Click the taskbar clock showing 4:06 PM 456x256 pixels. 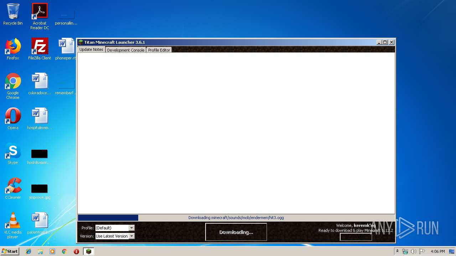pos(437,251)
